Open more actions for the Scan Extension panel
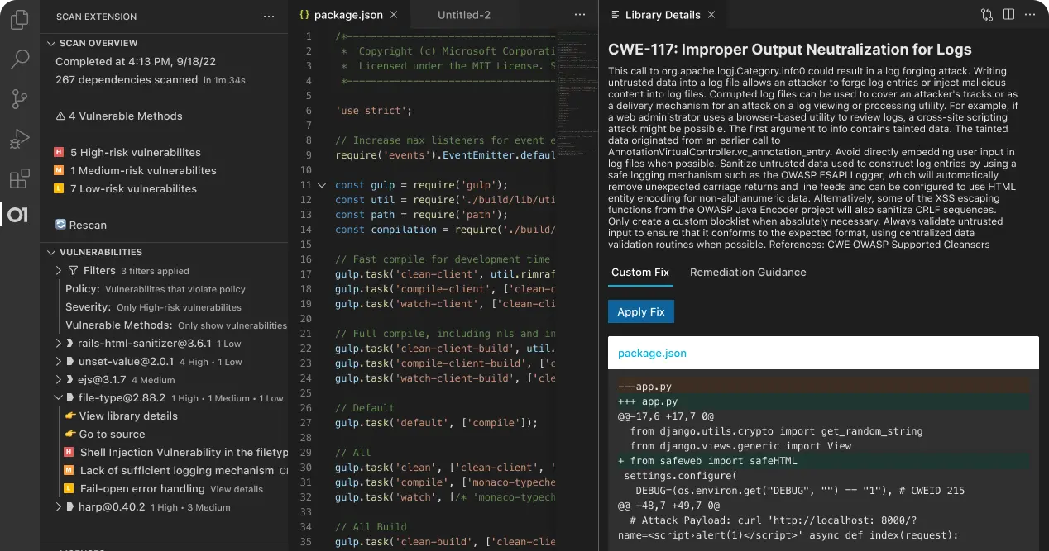1049x551 pixels. (269, 17)
